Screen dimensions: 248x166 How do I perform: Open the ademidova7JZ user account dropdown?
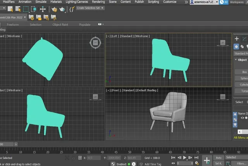tap(204, 2)
